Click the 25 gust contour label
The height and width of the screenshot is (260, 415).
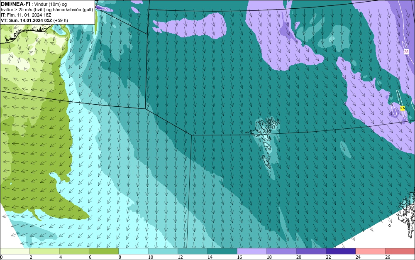point(406,52)
